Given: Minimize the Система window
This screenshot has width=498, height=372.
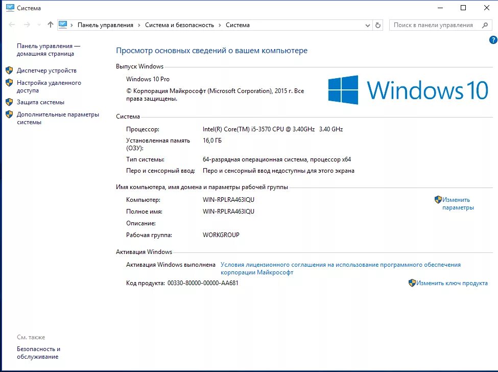Looking at the screenshot, I should pos(440,8).
